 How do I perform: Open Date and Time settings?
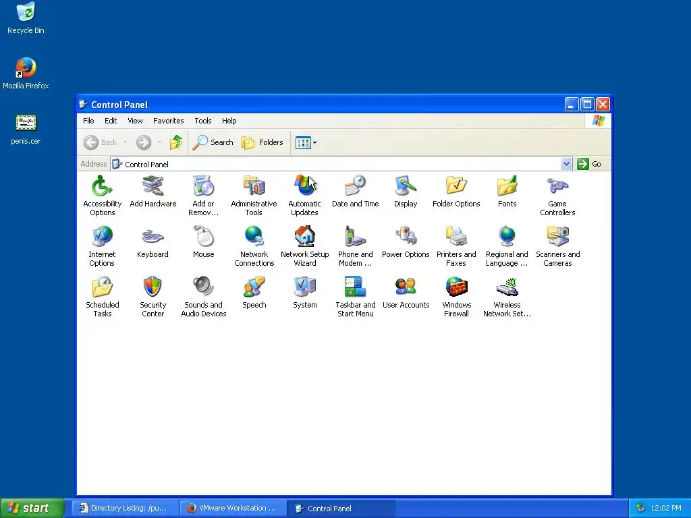pyautogui.click(x=355, y=192)
